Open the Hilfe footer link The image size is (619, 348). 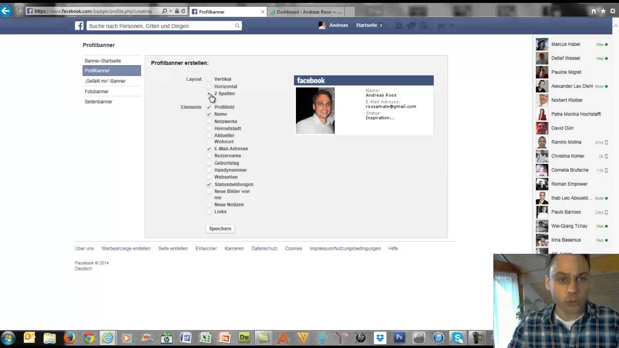click(393, 248)
